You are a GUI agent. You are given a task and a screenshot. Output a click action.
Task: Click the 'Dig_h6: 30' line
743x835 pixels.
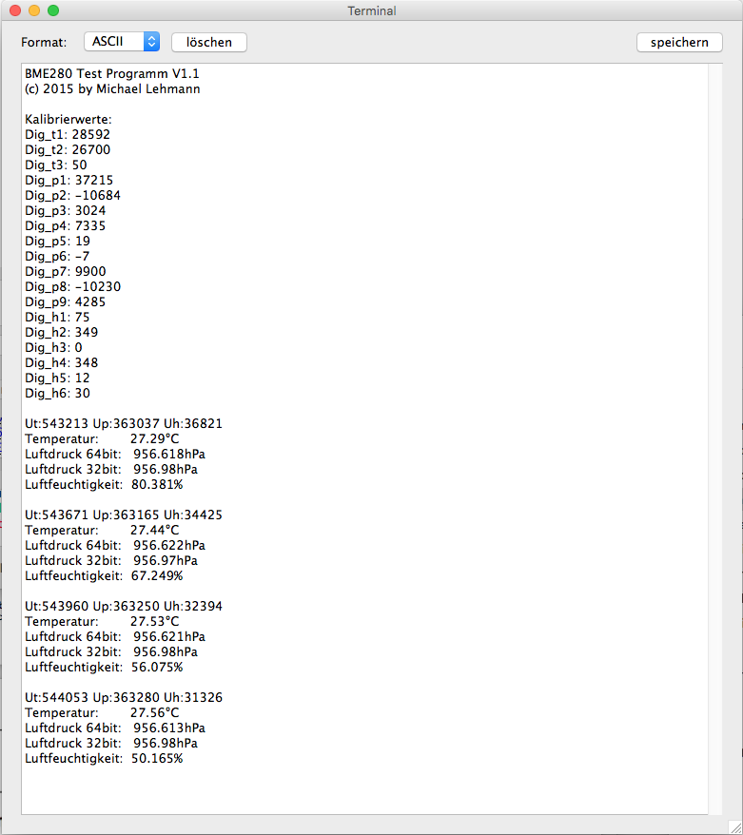57,393
